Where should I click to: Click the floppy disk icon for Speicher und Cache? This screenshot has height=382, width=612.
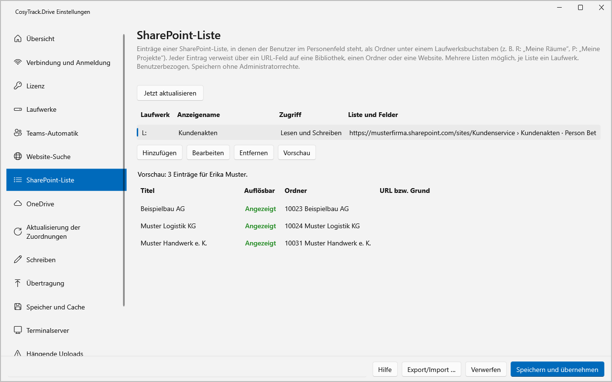pos(18,307)
